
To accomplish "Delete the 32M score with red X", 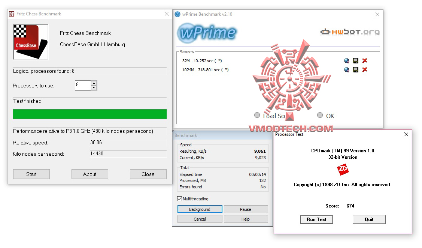I will [365, 61].
